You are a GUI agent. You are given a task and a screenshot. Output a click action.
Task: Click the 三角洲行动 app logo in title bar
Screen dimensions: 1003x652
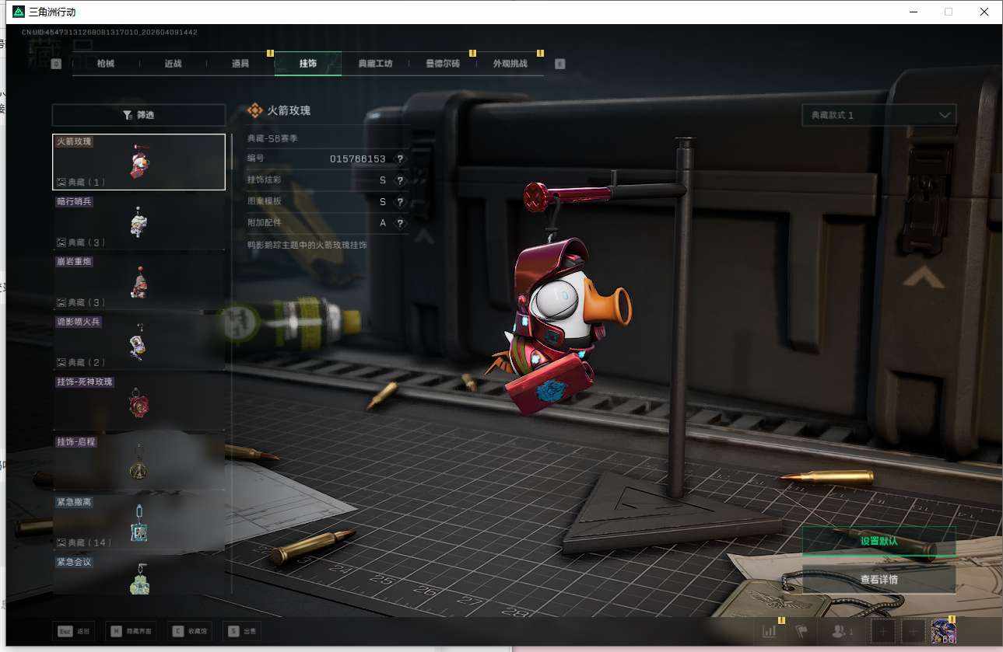point(19,12)
